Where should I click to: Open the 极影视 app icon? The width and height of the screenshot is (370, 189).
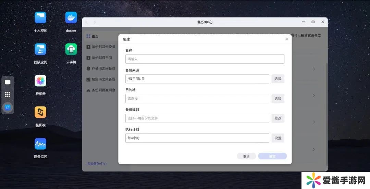click(x=40, y=112)
